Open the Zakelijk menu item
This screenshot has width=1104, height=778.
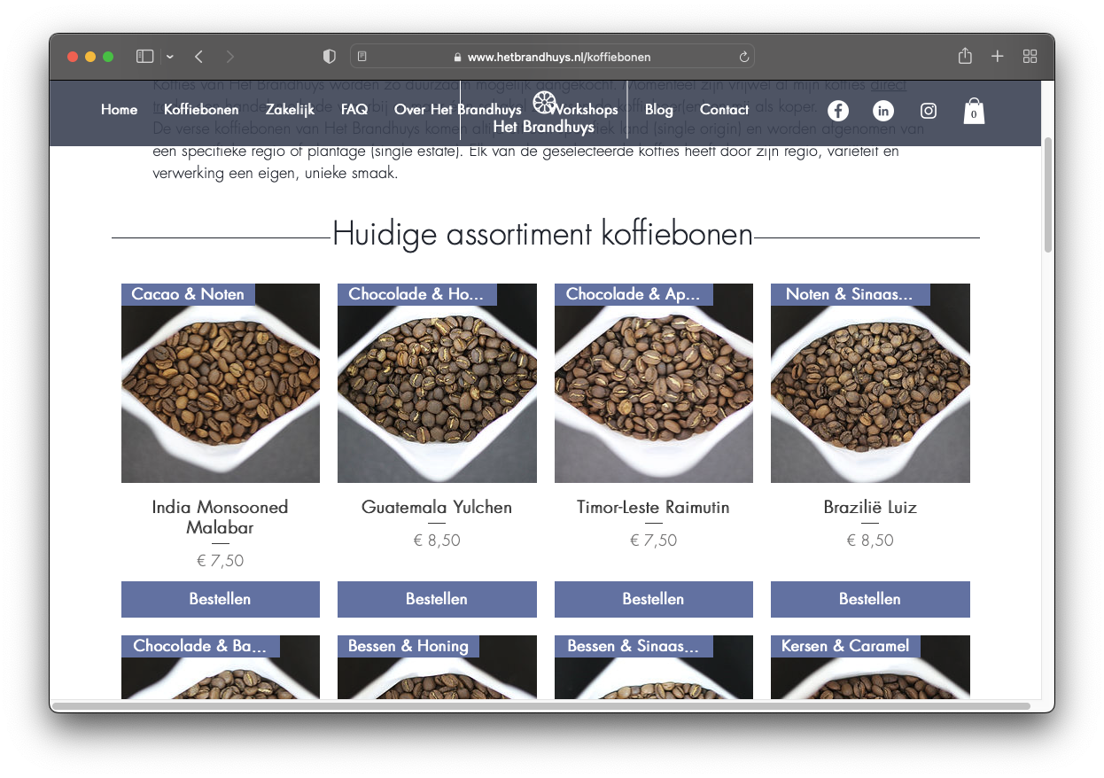click(290, 110)
